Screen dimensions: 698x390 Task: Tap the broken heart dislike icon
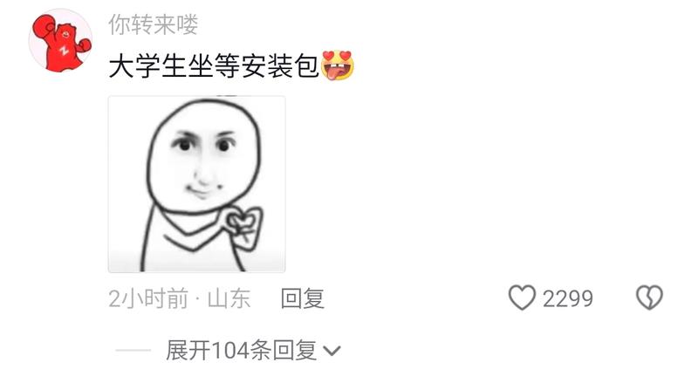(x=649, y=298)
